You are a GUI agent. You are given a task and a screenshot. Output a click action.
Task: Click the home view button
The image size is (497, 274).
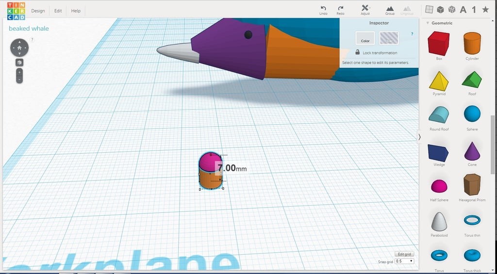coord(19,48)
